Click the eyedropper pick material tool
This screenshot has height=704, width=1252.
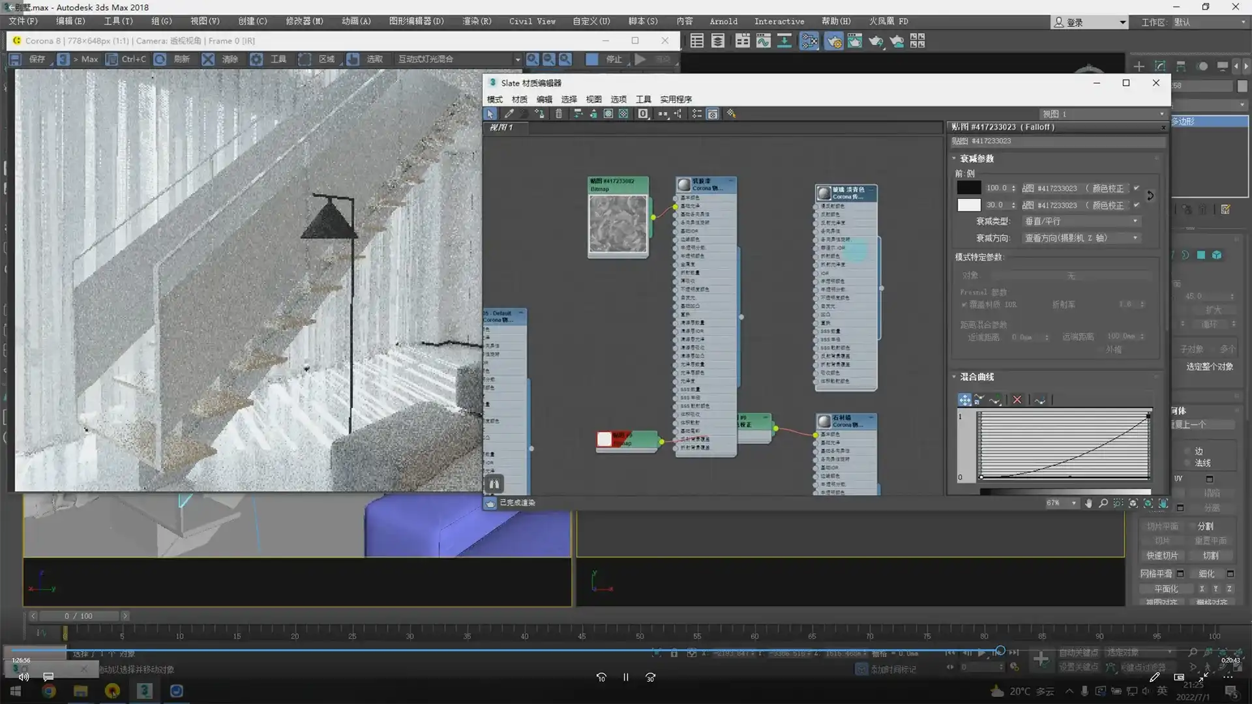[x=509, y=113]
